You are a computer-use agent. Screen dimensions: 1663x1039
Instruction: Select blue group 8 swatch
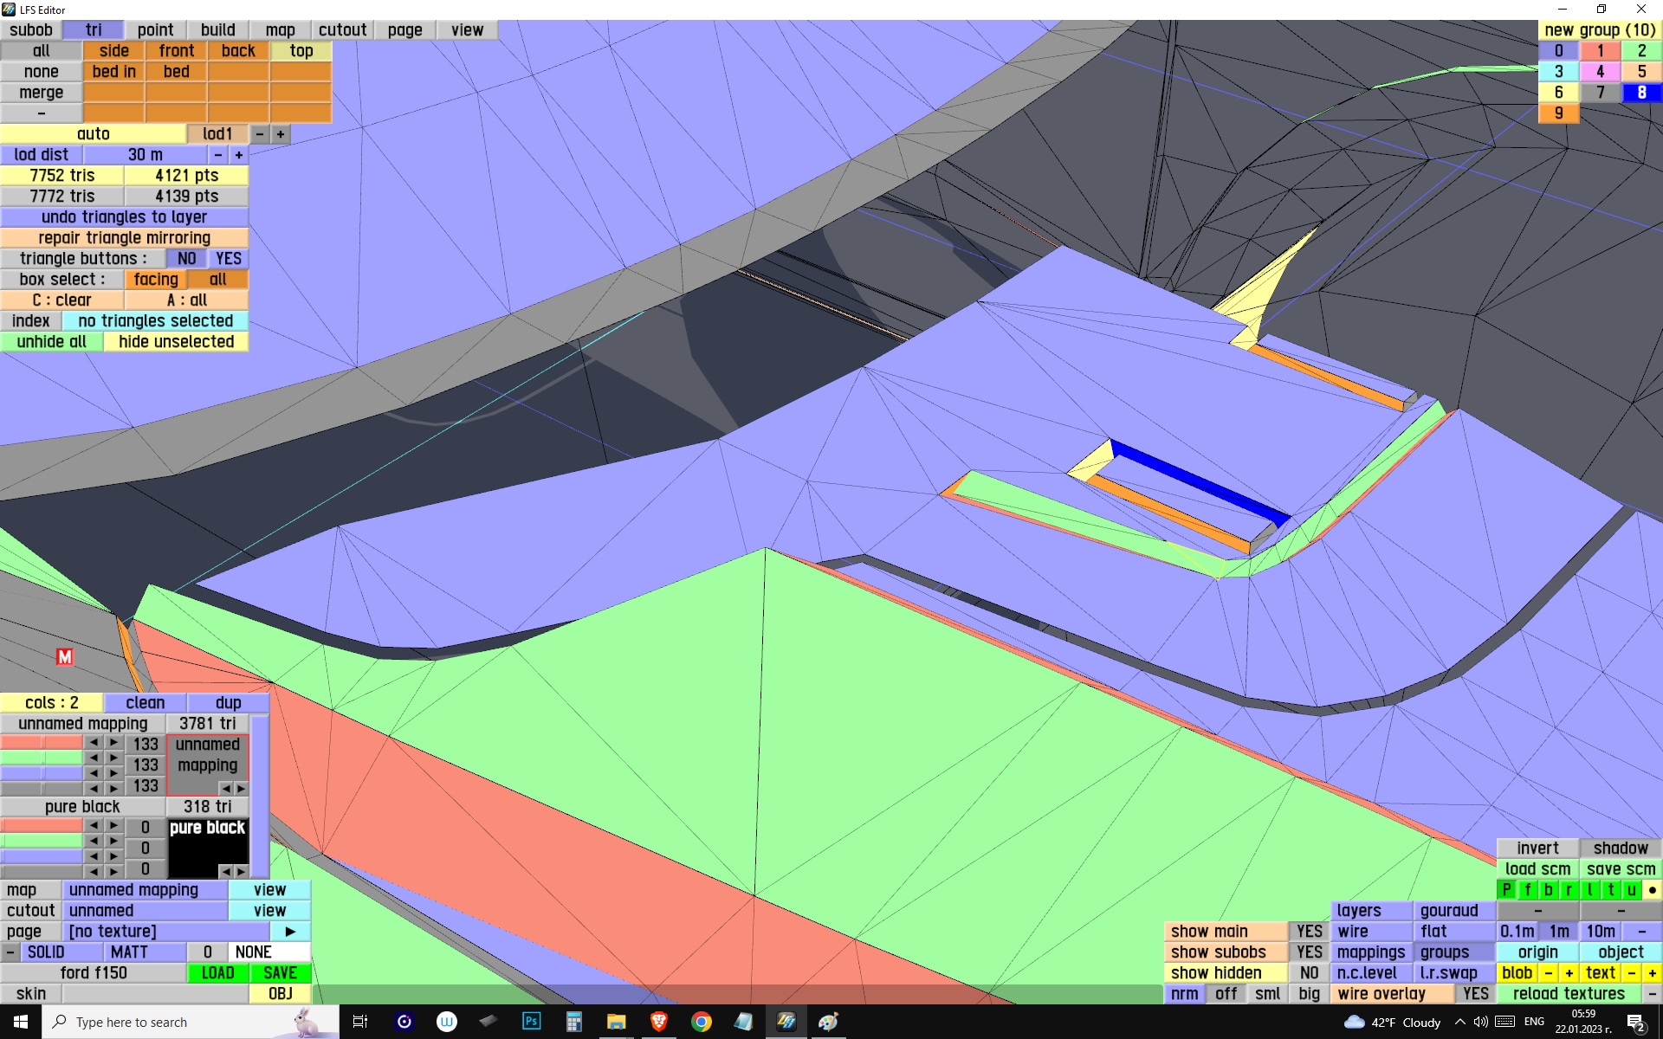[1641, 93]
